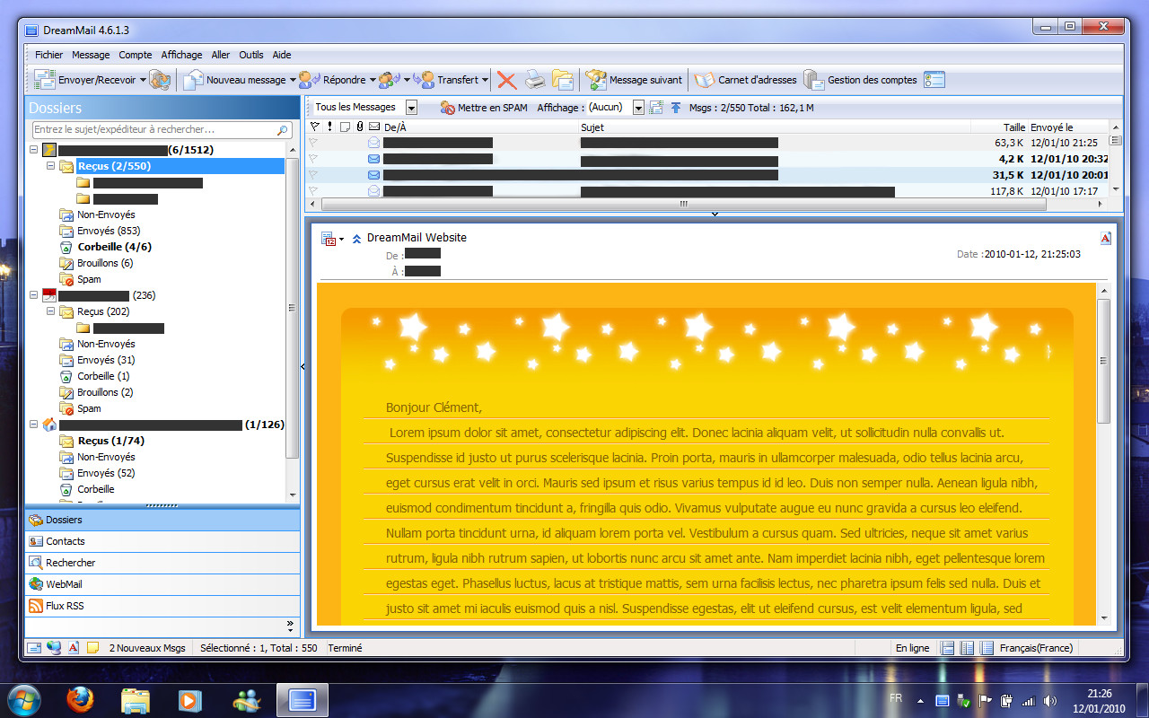1149x718 pixels.
Task: Sort messages by Envoyé le column header
Action: 1068,127
